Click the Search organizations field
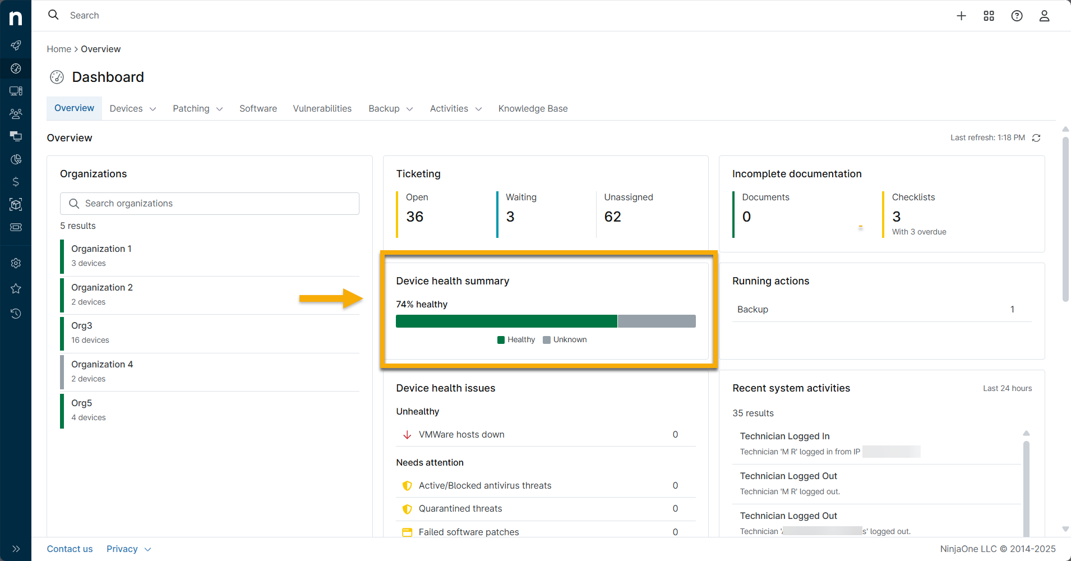Viewport: 1071px width, 561px height. (x=210, y=204)
